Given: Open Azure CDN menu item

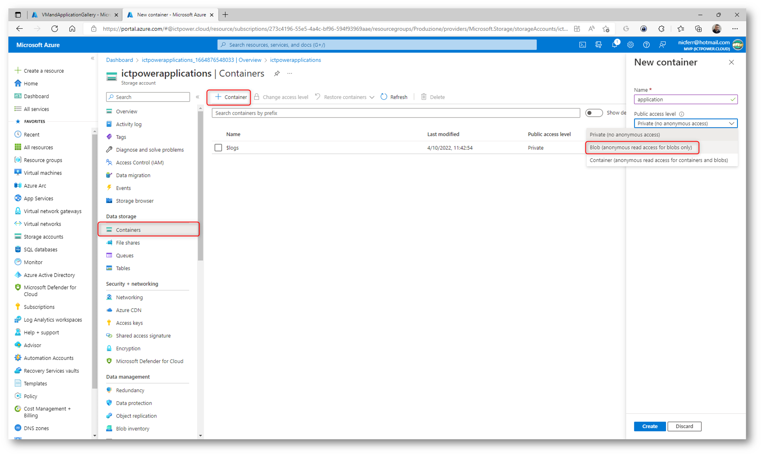Looking at the screenshot, I should (x=128, y=310).
